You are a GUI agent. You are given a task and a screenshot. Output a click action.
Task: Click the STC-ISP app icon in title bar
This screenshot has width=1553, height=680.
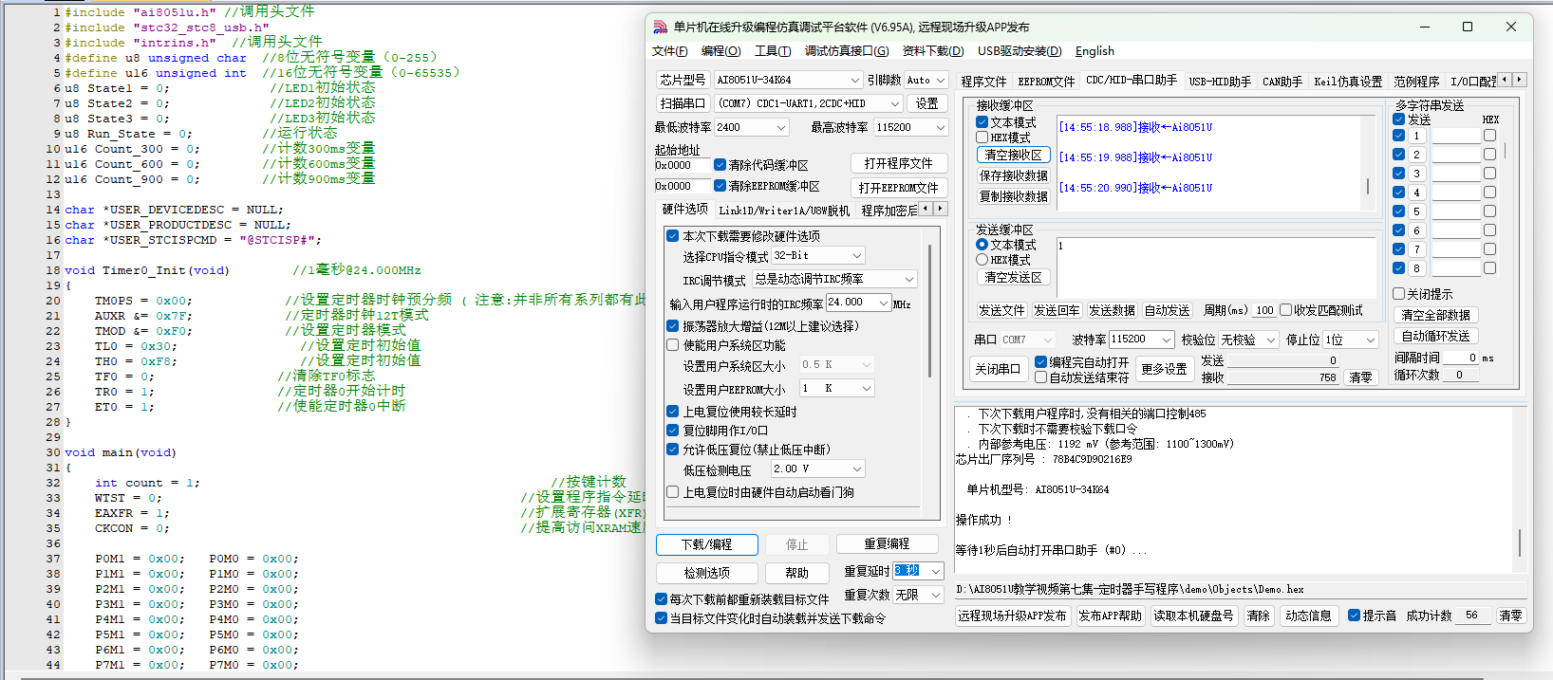pyautogui.click(x=660, y=27)
